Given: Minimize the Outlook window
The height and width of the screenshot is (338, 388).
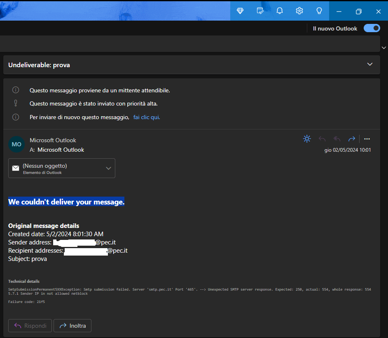Looking at the screenshot, I should [x=339, y=12].
